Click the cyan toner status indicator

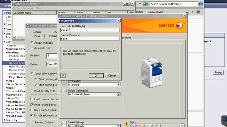coord(133,126)
